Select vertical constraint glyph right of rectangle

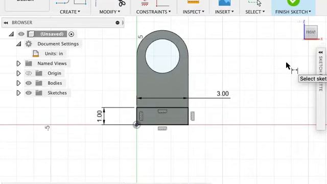pos(193,116)
